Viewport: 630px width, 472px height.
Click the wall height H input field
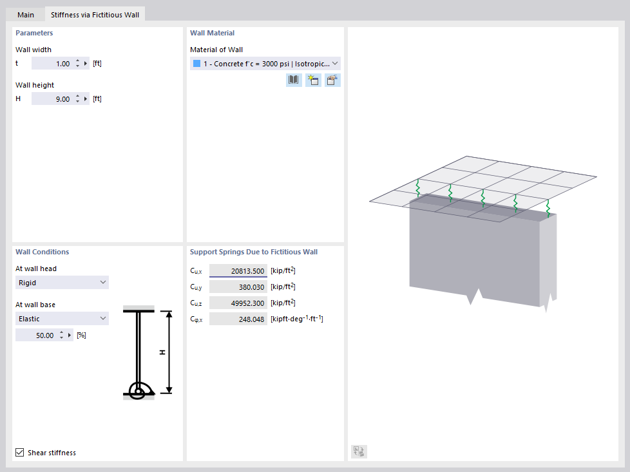[55, 98]
